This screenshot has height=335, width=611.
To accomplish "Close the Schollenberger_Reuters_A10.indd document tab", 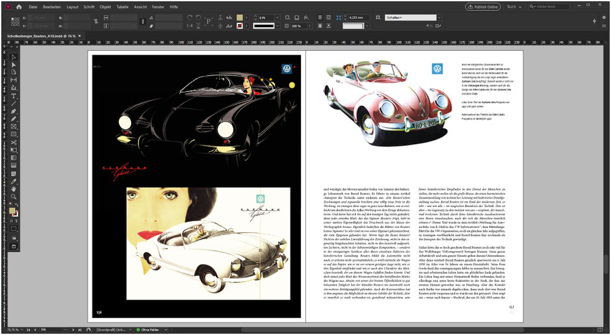I will point(79,36).
